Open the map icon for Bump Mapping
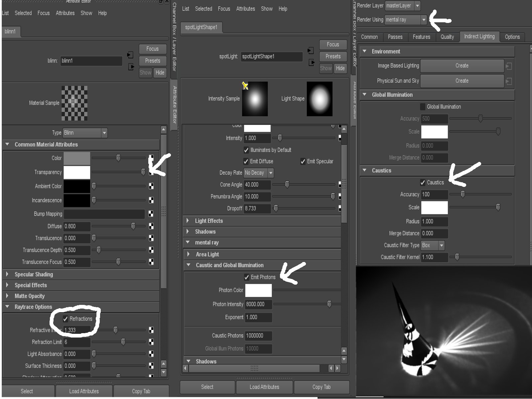Viewport: 532px width, 399px height. click(152, 214)
